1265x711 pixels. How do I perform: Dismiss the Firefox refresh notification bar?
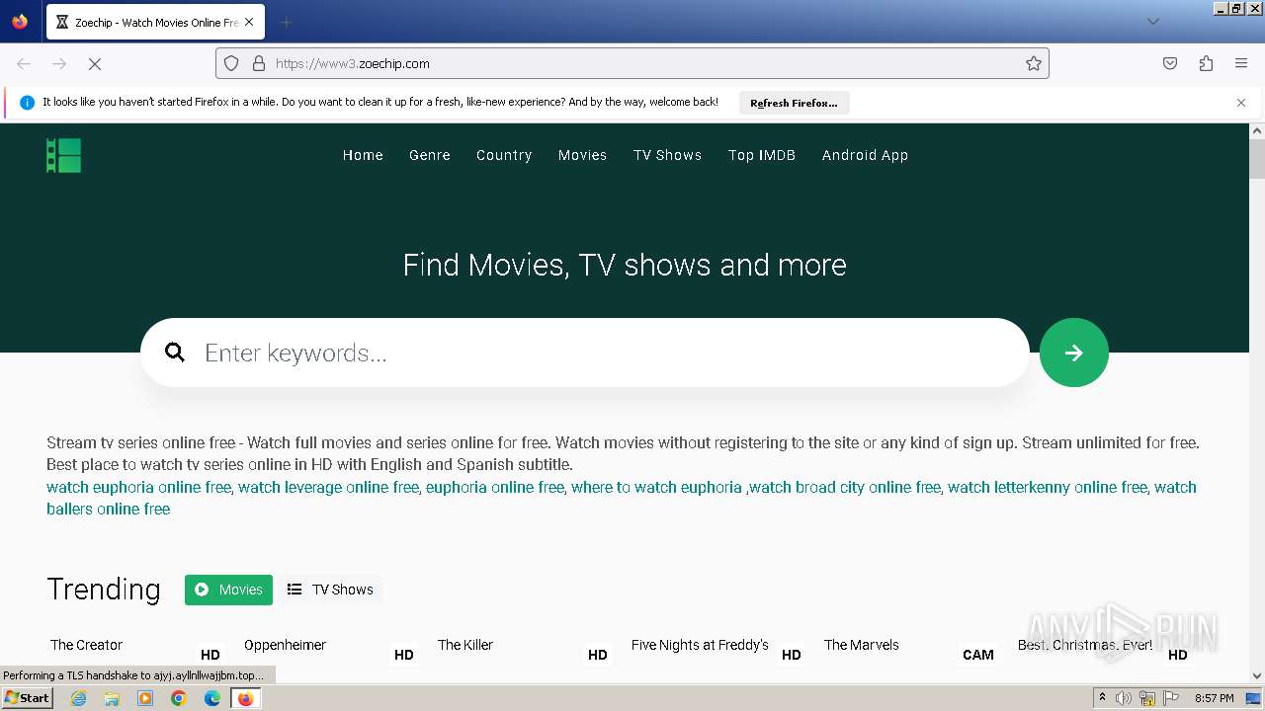[1241, 103]
